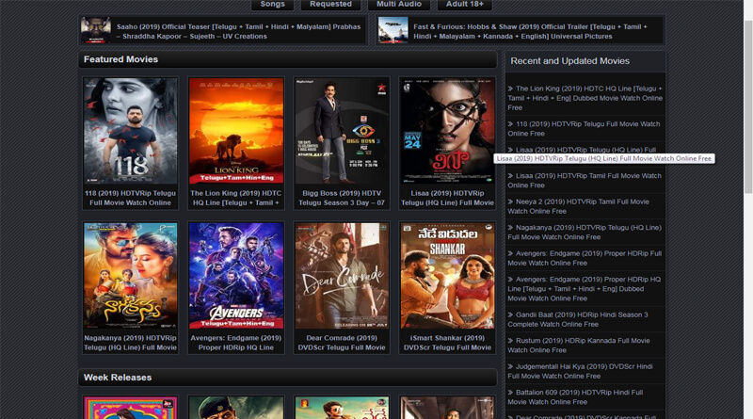
Task: Open the Nagakanya movie poster
Action: [130, 276]
